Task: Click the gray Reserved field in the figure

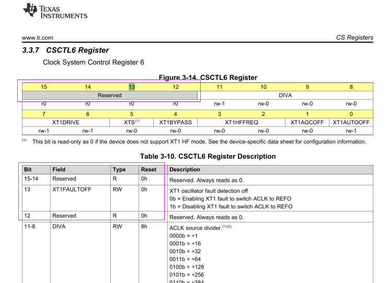Action: tap(110, 96)
